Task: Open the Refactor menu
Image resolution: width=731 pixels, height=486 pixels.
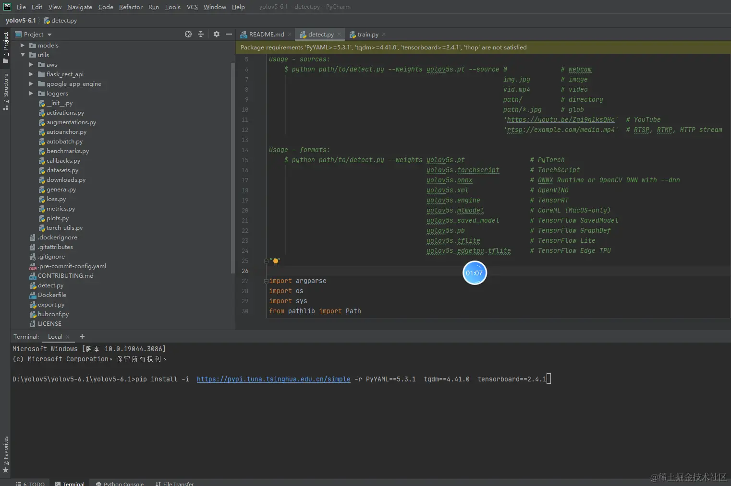Action: click(x=131, y=7)
